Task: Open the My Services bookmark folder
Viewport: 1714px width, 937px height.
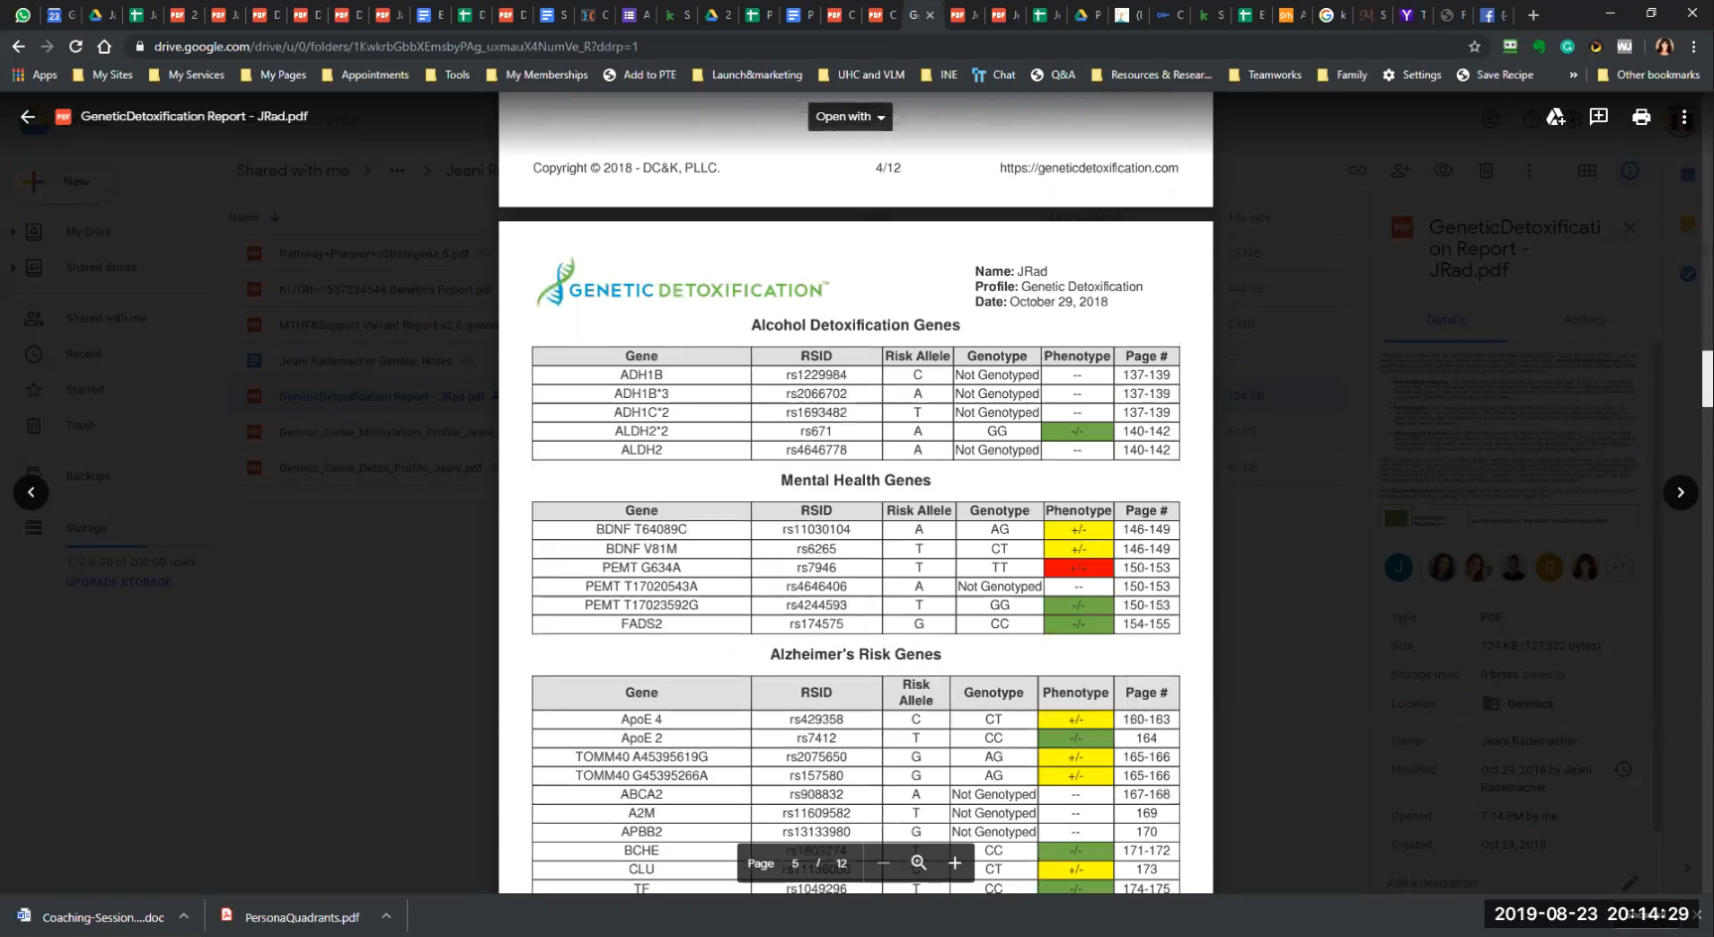Action: [x=187, y=74]
